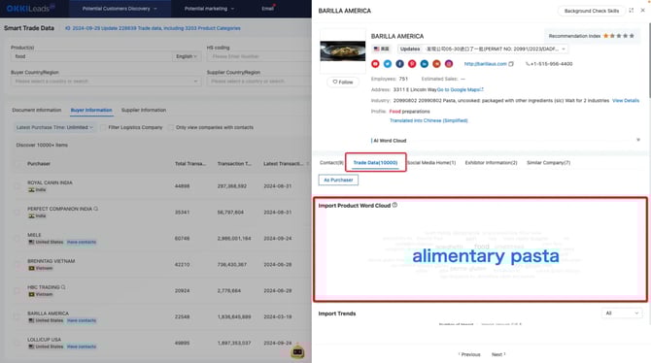
Task: Expand the AI Word Cloud section
Action: click(x=638, y=140)
